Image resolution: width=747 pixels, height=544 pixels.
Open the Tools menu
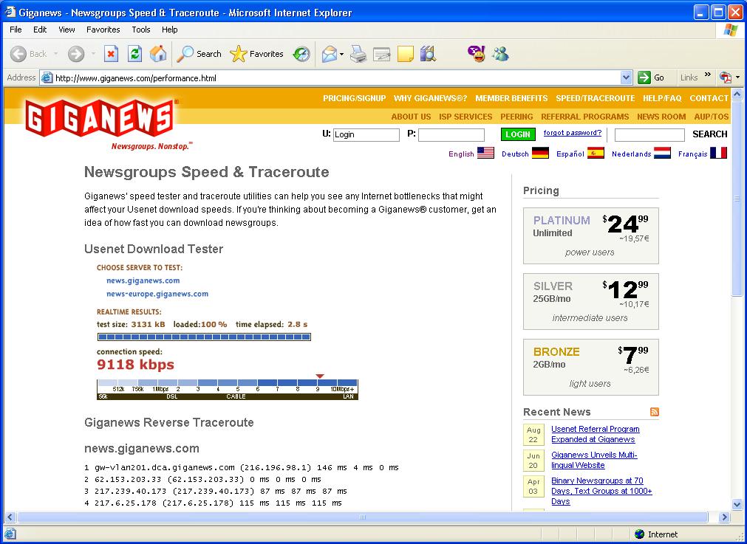coord(141,30)
